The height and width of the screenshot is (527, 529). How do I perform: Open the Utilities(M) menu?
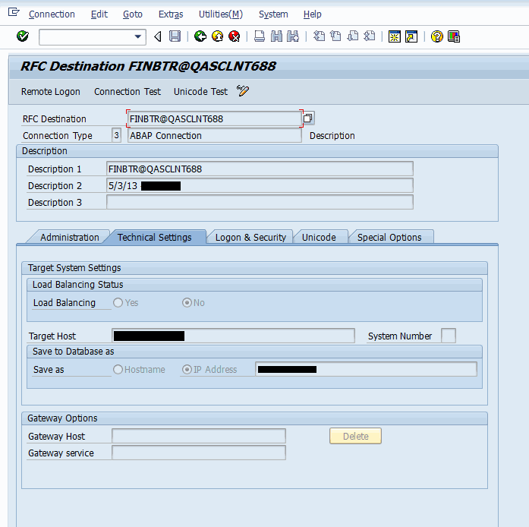(221, 14)
